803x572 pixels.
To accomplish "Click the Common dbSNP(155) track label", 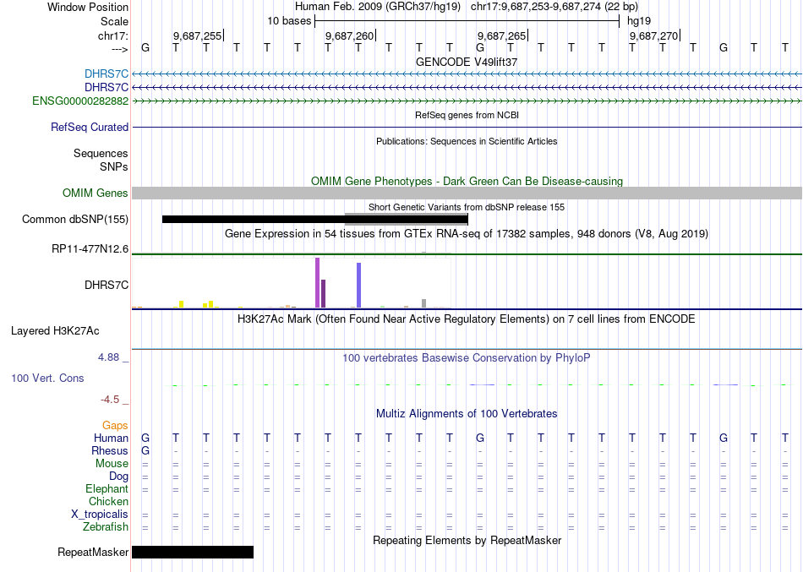I will point(75,219).
